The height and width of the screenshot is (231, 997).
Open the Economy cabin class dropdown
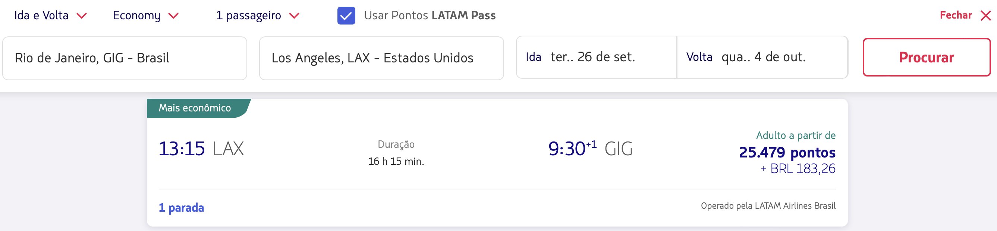click(x=145, y=16)
